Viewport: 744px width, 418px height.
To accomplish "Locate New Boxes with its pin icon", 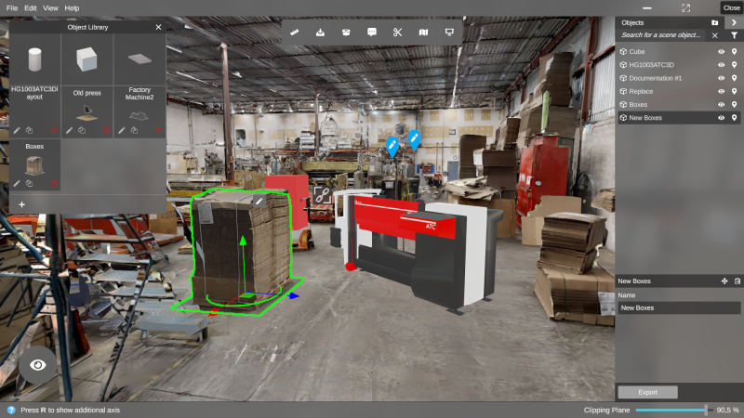I will pos(734,118).
